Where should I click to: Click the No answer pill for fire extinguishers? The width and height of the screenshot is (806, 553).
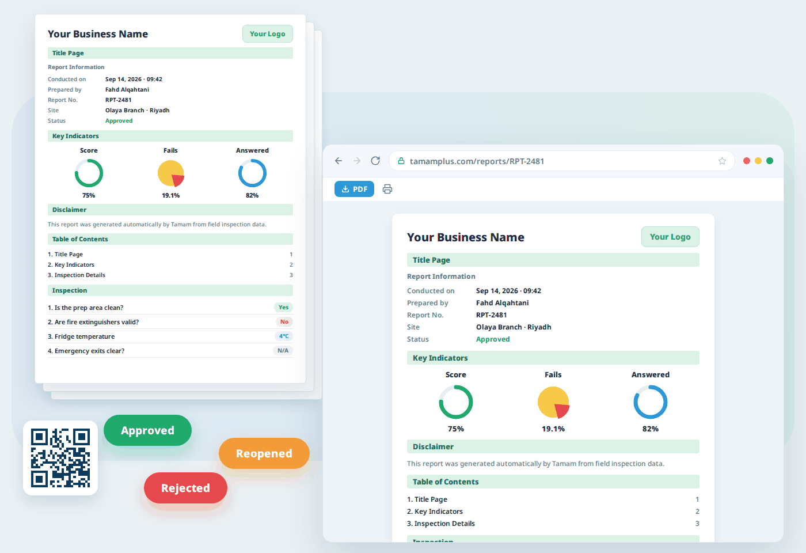284,322
